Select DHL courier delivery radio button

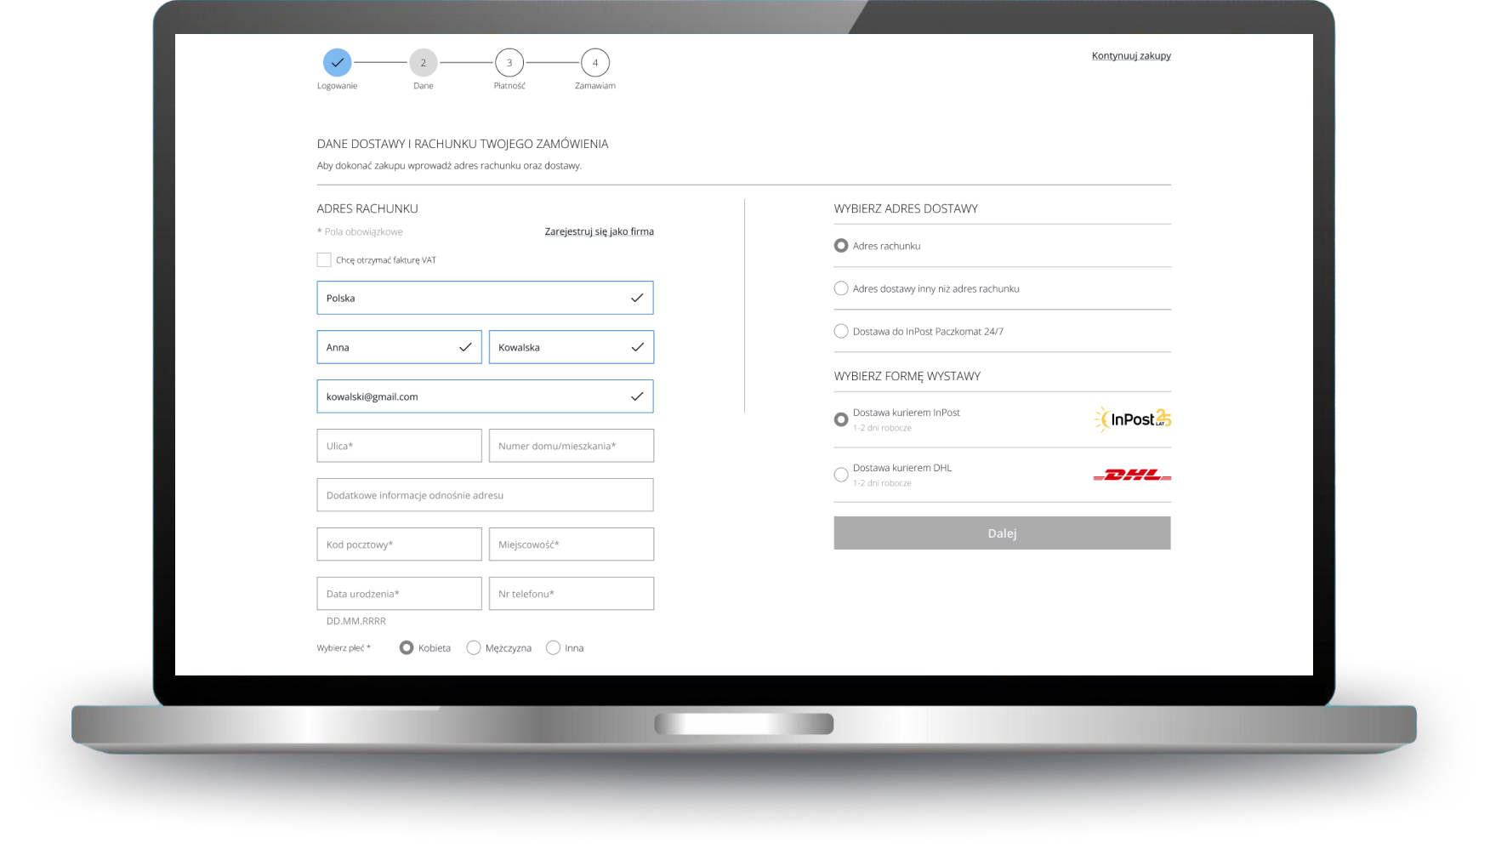pyautogui.click(x=841, y=475)
